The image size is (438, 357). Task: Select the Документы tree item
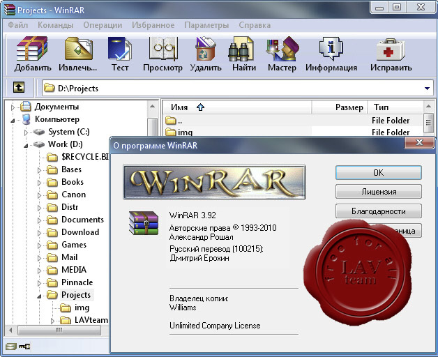[56, 107]
